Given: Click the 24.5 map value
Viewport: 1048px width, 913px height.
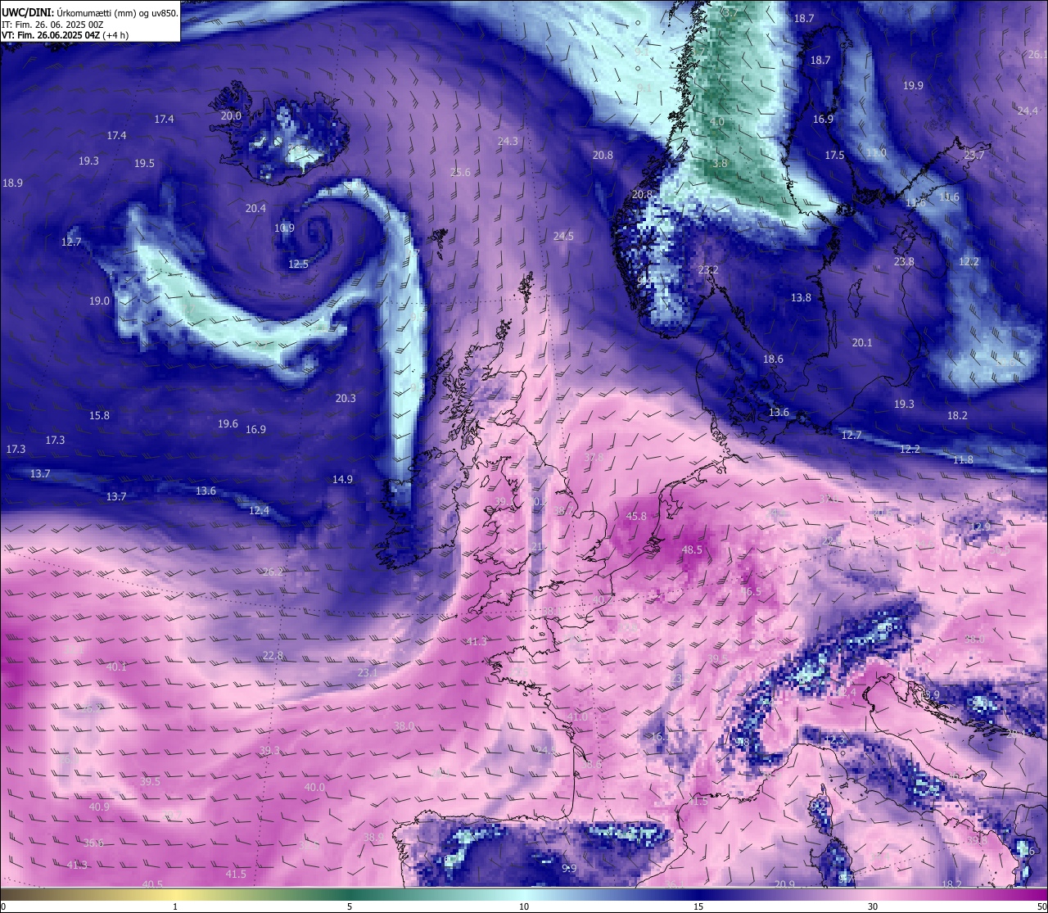Looking at the screenshot, I should tap(563, 237).
